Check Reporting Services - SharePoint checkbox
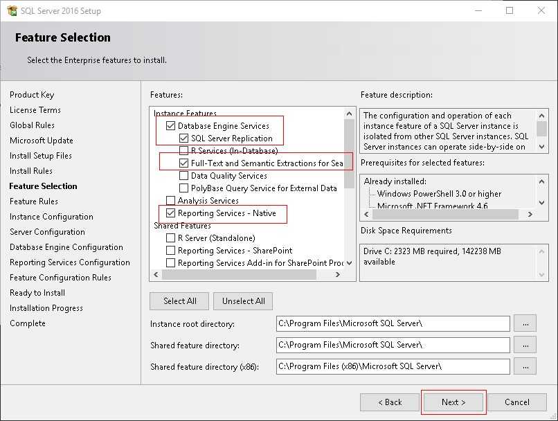This screenshot has height=421, width=558. coord(170,250)
